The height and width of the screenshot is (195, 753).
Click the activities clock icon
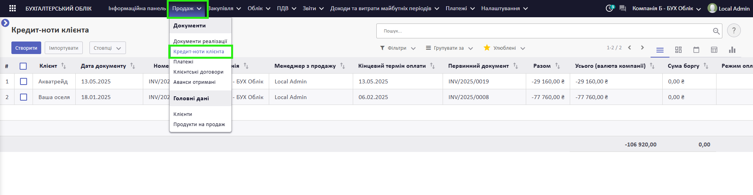pos(609,8)
